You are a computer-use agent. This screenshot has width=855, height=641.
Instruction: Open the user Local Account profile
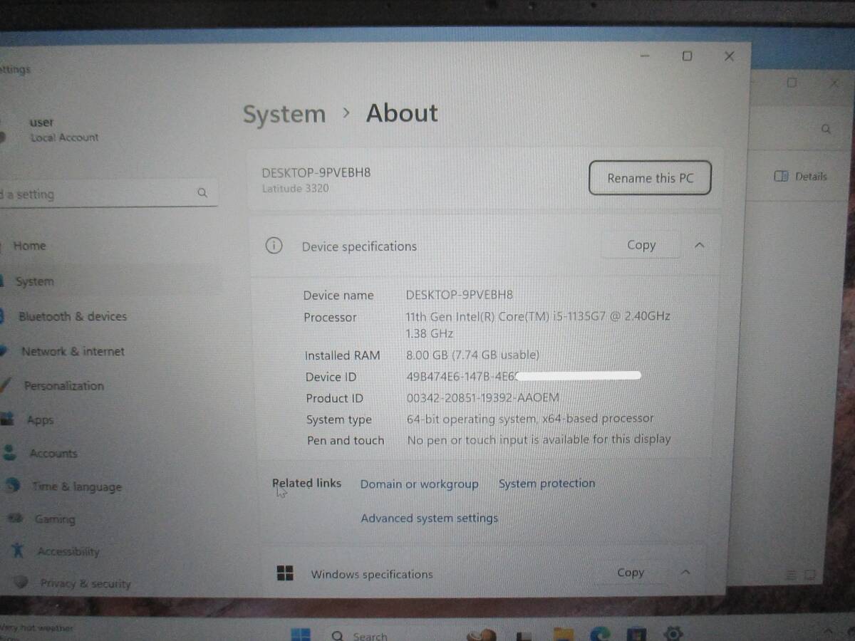tap(50, 130)
